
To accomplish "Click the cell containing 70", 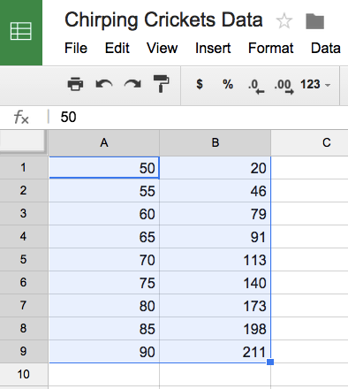I will pyautogui.click(x=104, y=260).
